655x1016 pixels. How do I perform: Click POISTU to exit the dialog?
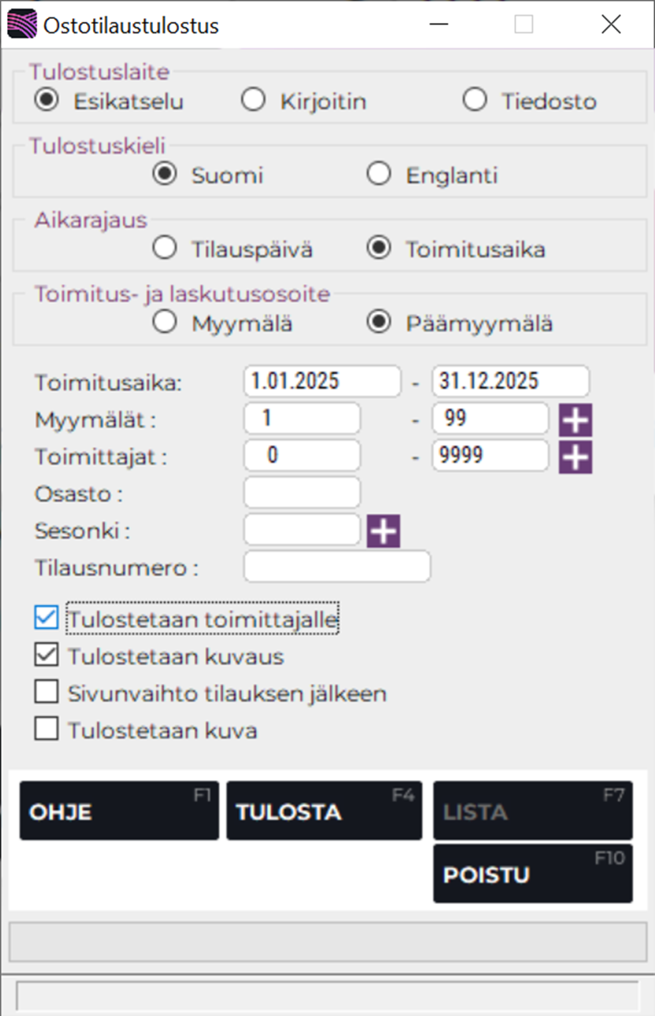[532, 873]
